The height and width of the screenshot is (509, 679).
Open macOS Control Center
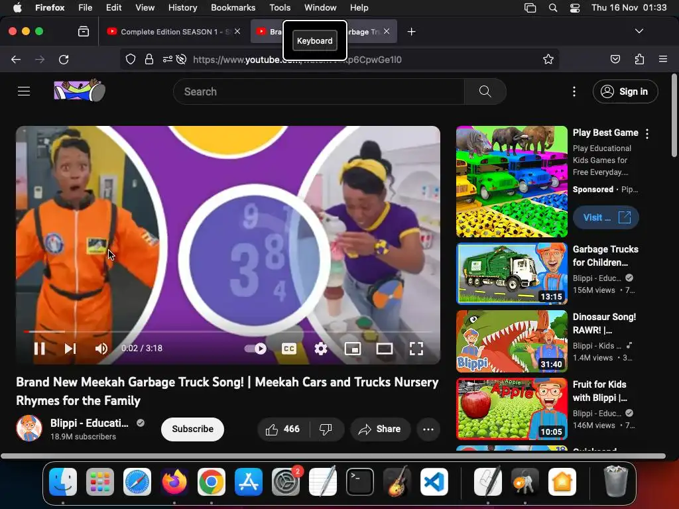[575, 8]
